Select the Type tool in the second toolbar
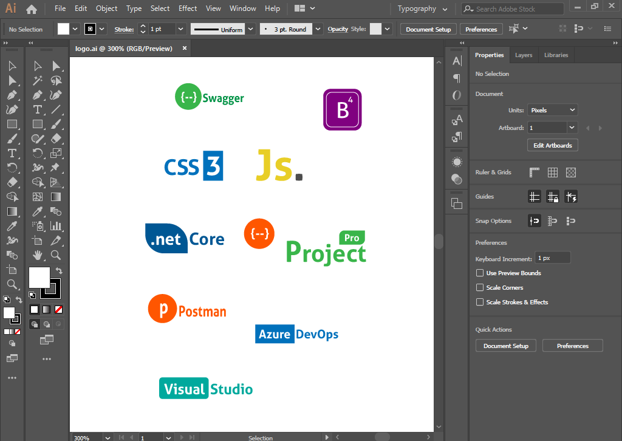This screenshot has height=441, width=622. point(38,109)
